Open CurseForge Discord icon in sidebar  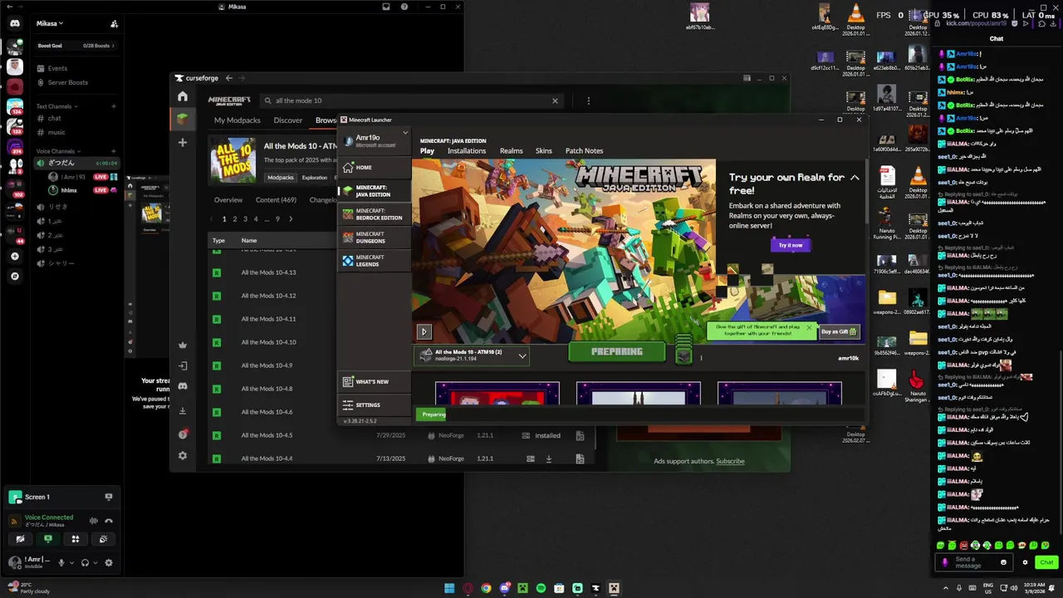pos(183,386)
